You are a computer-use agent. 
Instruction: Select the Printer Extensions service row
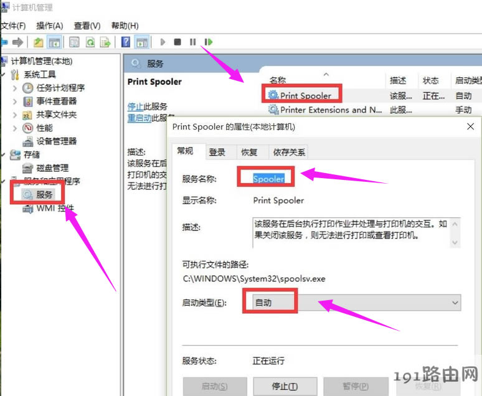330,110
